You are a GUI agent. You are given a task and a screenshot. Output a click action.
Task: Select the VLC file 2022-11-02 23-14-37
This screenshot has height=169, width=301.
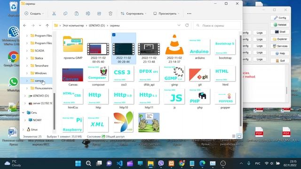coord(174,49)
